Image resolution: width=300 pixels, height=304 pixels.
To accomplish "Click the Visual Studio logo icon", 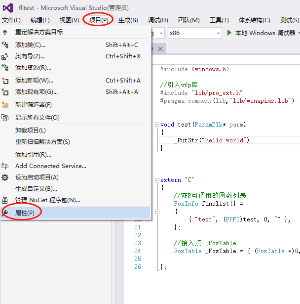I will (x=8, y=8).
